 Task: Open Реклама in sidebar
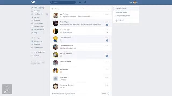pos(37,44)
